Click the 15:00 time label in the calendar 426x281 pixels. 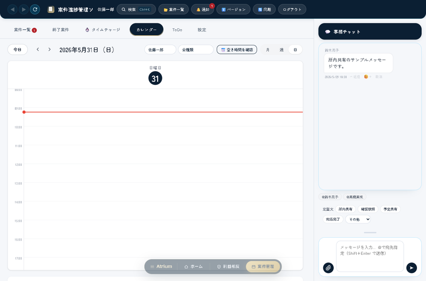18,221
